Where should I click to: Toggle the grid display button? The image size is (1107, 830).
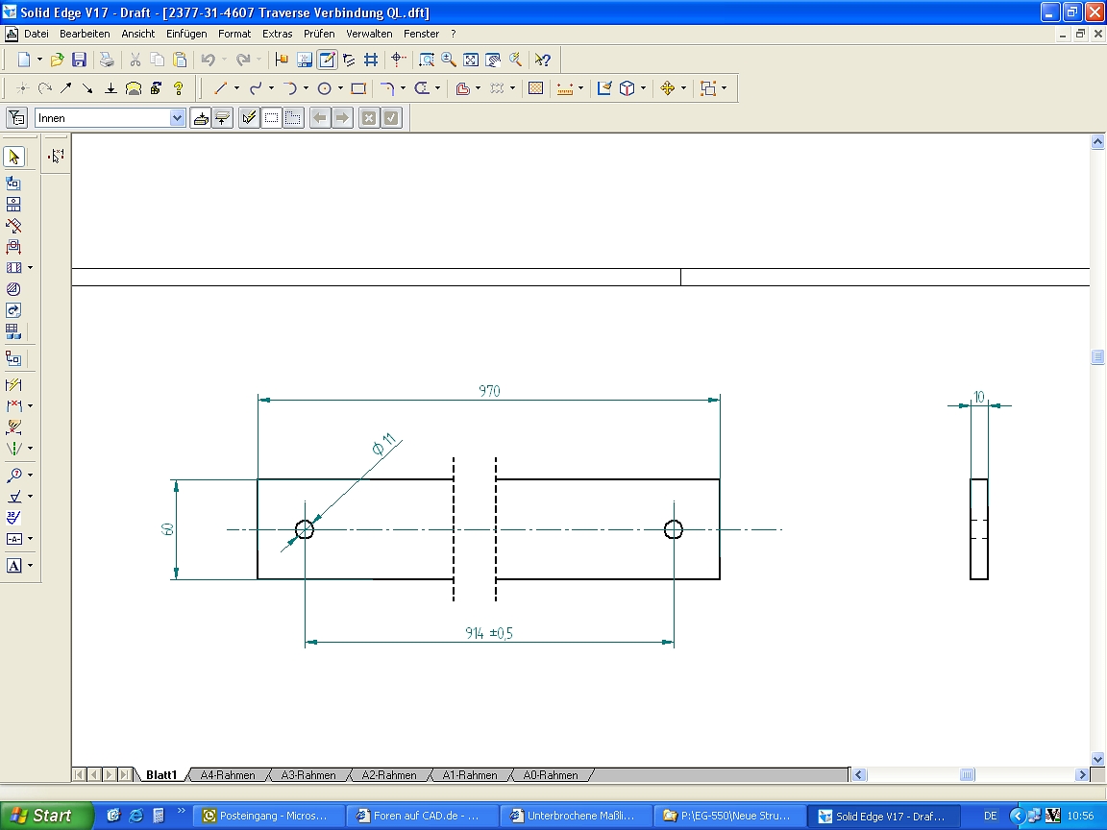[x=371, y=60]
